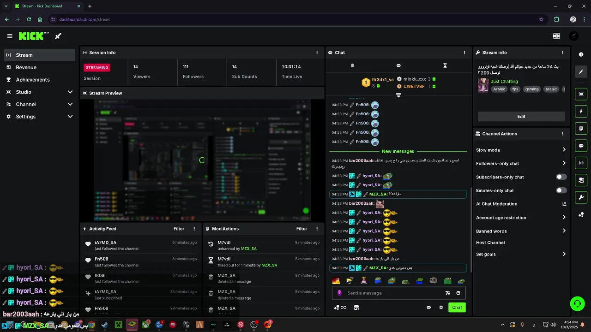This screenshot has height=332, width=591.
Task: Open Chrome from the Windows taskbar
Action: (x=91, y=325)
